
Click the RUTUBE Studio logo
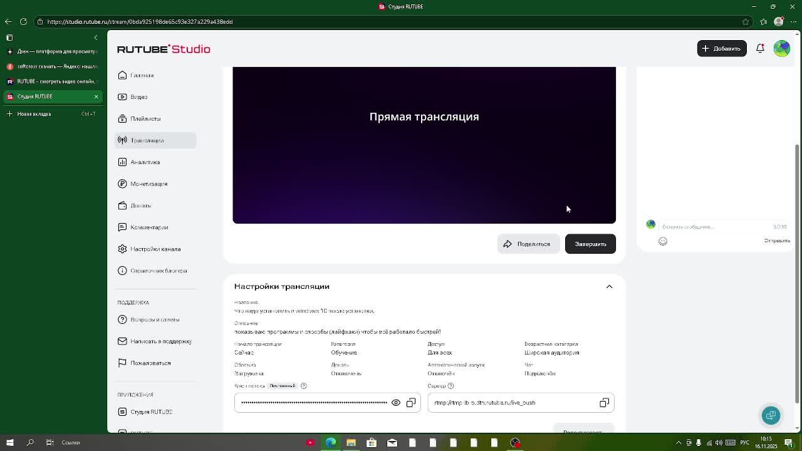coord(164,49)
